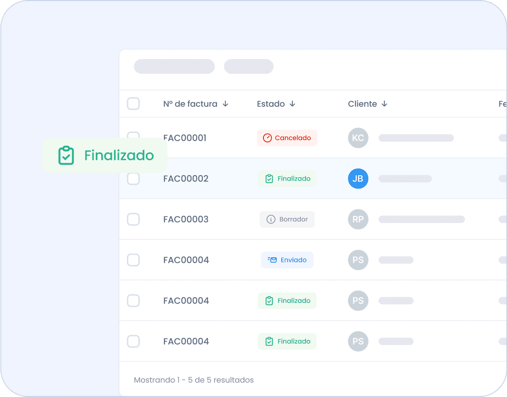507x397 pixels.
Task: Click the Cancelado status badge
Action: [x=287, y=138]
